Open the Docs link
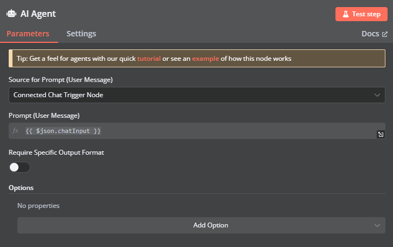 tap(370, 34)
